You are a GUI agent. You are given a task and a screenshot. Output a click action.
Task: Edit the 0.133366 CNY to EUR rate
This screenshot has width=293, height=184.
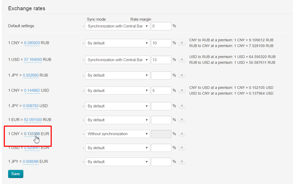[x=32, y=134]
